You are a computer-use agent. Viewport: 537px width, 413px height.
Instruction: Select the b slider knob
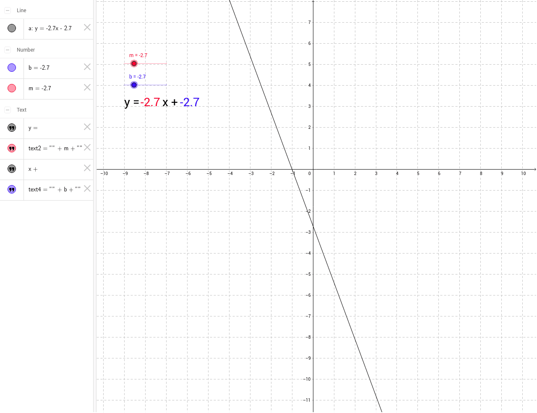coord(134,85)
